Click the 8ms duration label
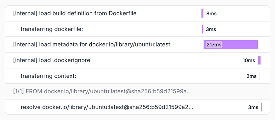This screenshot has height=120, width=275. pyautogui.click(x=211, y=14)
